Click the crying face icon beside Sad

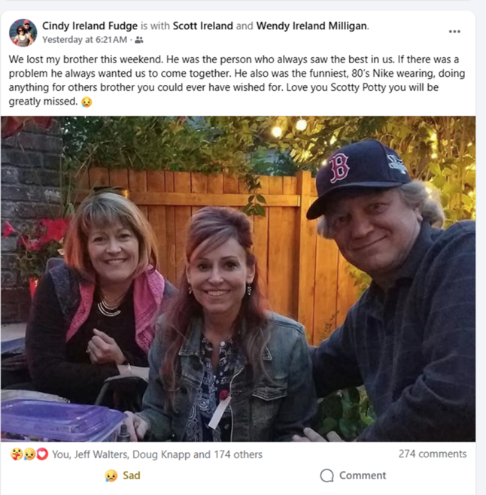point(111,475)
